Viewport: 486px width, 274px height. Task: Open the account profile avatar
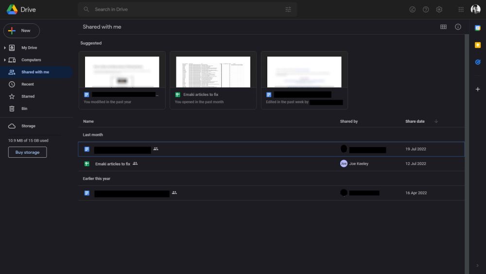475,9
